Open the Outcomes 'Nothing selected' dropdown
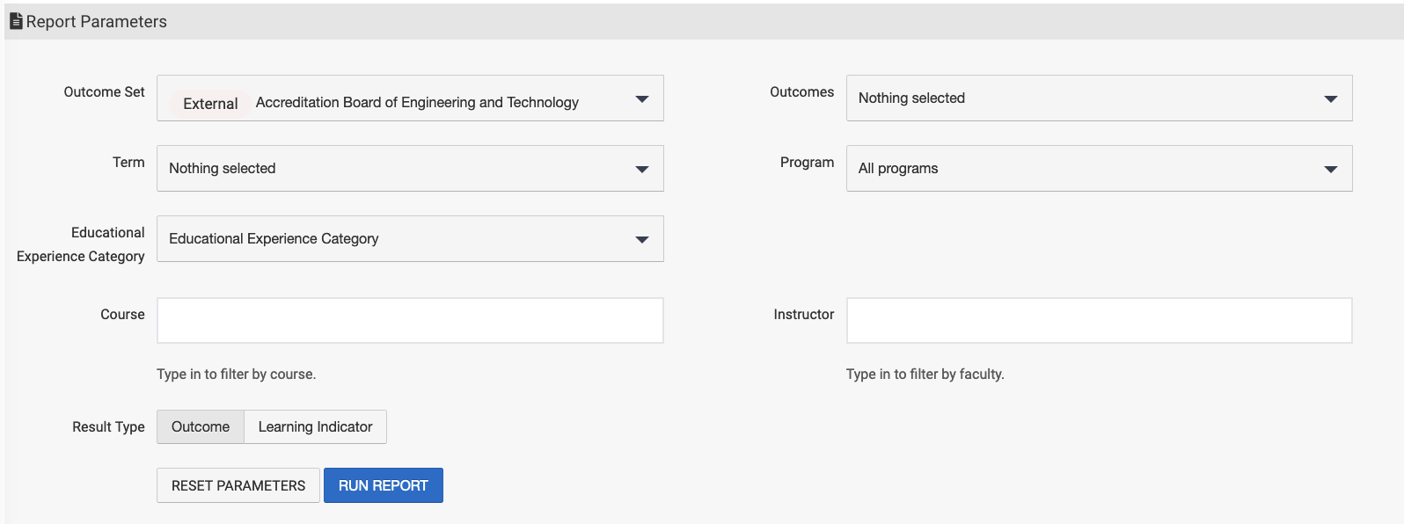The width and height of the screenshot is (1404, 524). tap(1087, 98)
